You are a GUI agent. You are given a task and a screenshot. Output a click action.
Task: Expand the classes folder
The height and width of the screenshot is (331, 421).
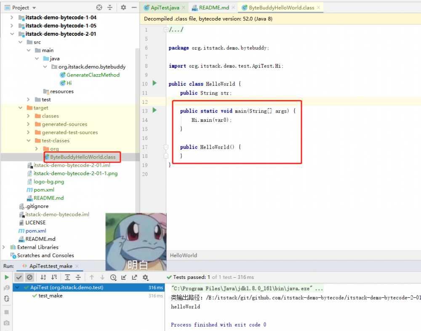tap(29, 116)
